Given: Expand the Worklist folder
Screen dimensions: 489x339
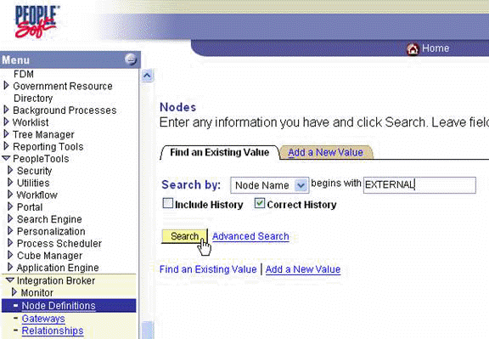Looking at the screenshot, I should click(x=6, y=121).
